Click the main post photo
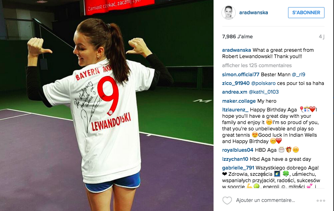 [107, 105]
